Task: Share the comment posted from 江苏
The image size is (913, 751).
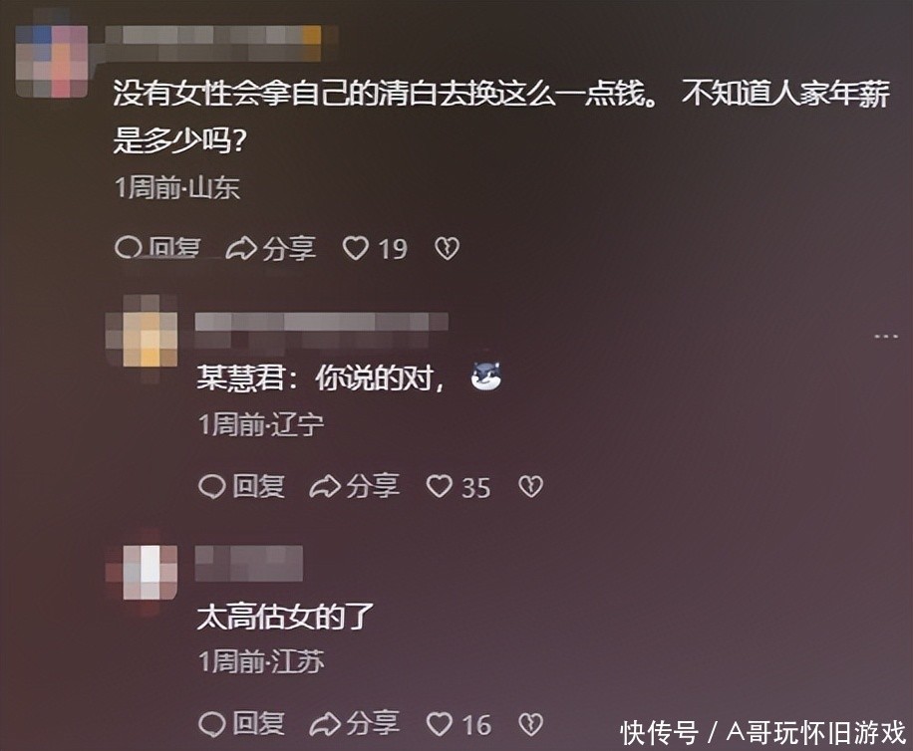Action: 354,724
